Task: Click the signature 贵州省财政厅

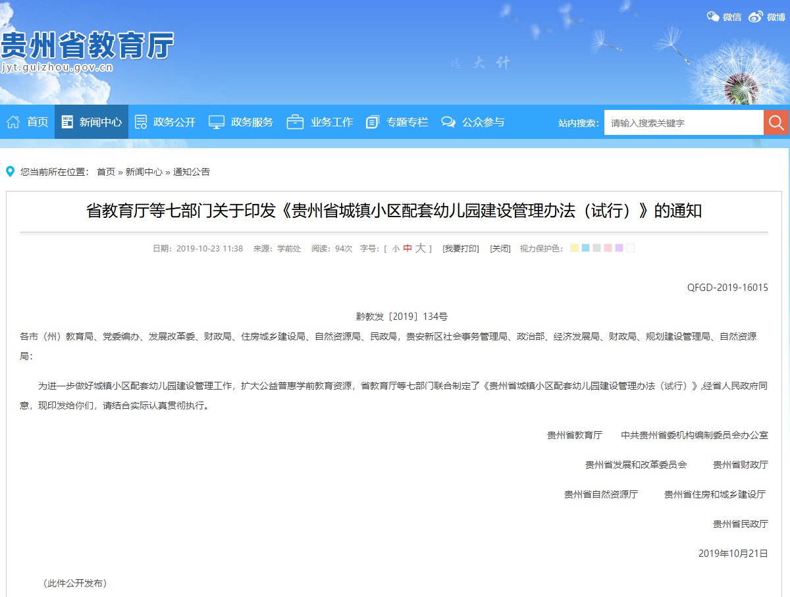Action: click(741, 465)
